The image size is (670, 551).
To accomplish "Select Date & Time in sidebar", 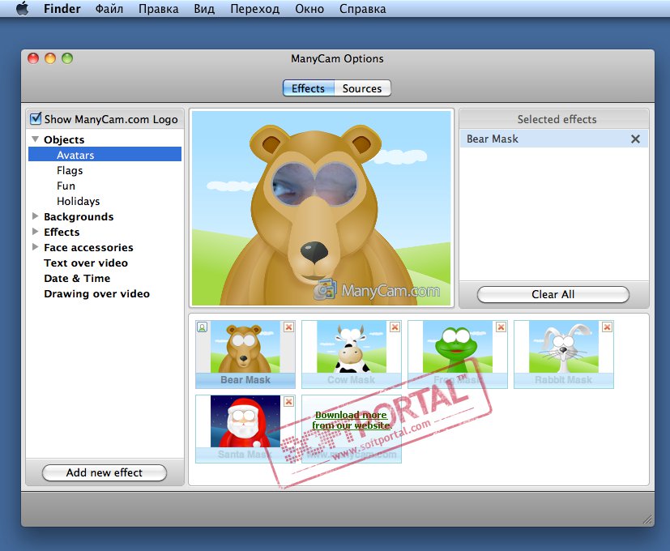I will pos(77,278).
